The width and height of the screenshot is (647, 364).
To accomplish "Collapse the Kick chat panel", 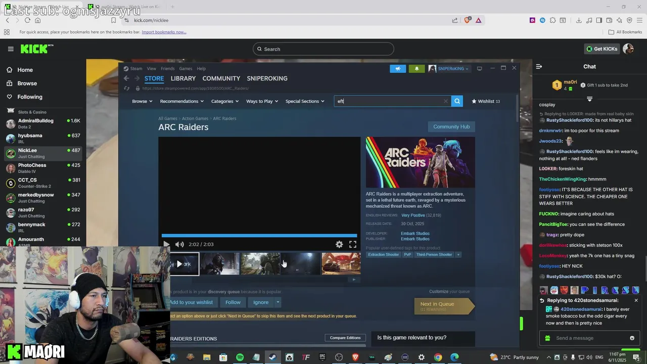I will pyautogui.click(x=539, y=66).
